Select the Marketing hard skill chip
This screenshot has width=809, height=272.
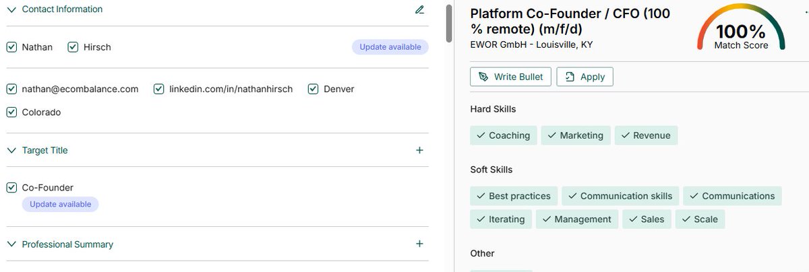(x=576, y=135)
